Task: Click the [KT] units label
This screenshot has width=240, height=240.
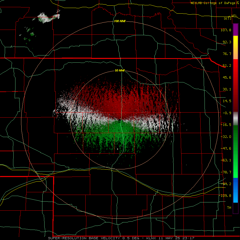Action: tap(228, 18)
